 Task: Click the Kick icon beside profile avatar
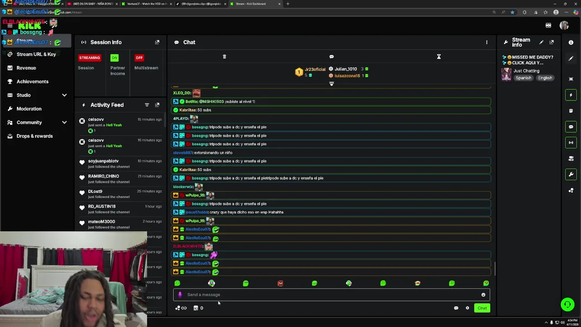pyautogui.click(x=548, y=25)
